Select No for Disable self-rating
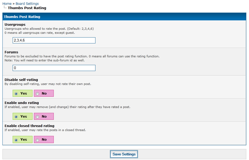249x160 pixels. [x=38, y=94]
